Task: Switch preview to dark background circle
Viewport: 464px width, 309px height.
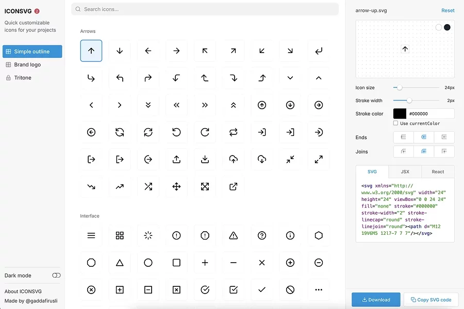Action: tap(447, 27)
